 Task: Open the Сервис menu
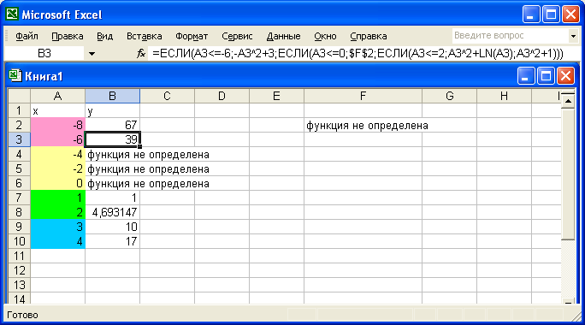click(x=237, y=36)
